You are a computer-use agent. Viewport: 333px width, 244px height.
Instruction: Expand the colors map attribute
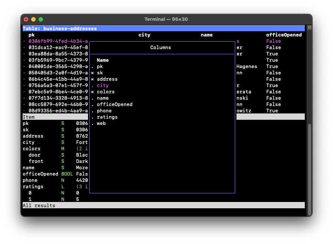[x=32, y=149]
